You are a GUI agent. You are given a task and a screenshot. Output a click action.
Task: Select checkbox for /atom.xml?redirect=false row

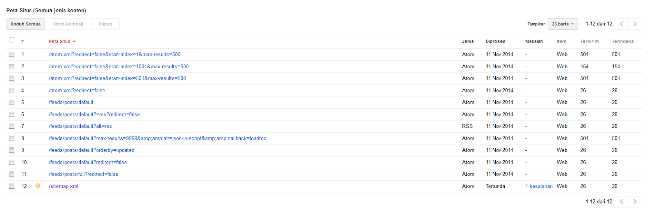tap(11, 91)
